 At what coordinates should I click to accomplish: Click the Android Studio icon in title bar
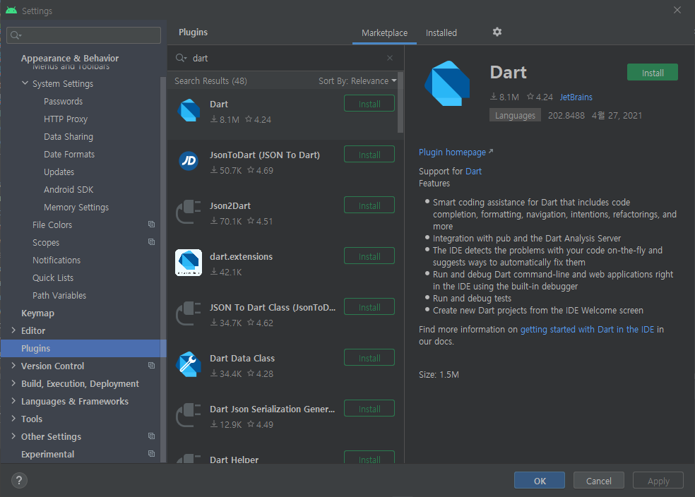coord(11,10)
